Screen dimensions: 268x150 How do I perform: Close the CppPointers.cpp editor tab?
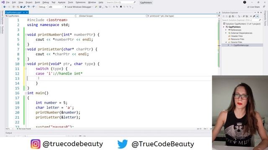[27, 12]
